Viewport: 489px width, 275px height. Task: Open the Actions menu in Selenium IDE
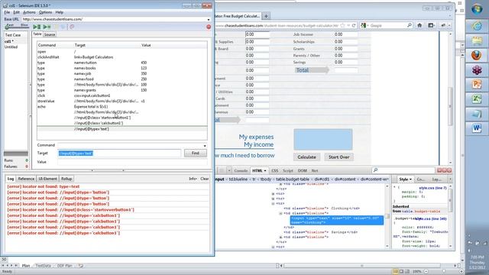tap(29, 12)
